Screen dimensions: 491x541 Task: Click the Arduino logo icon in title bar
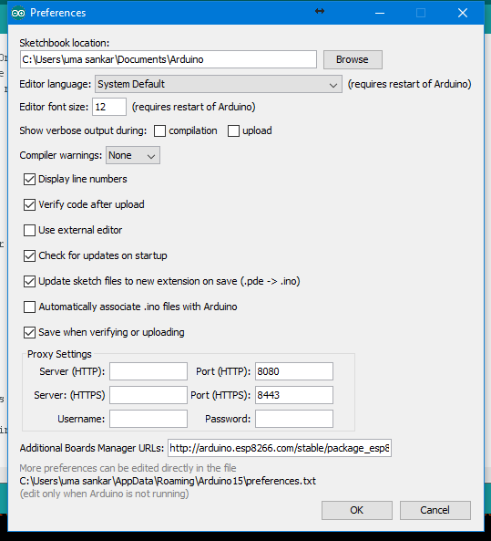point(18,13)
